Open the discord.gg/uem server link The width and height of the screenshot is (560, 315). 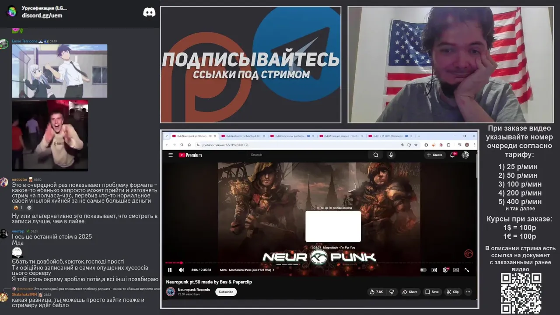[x=42, y=15]
